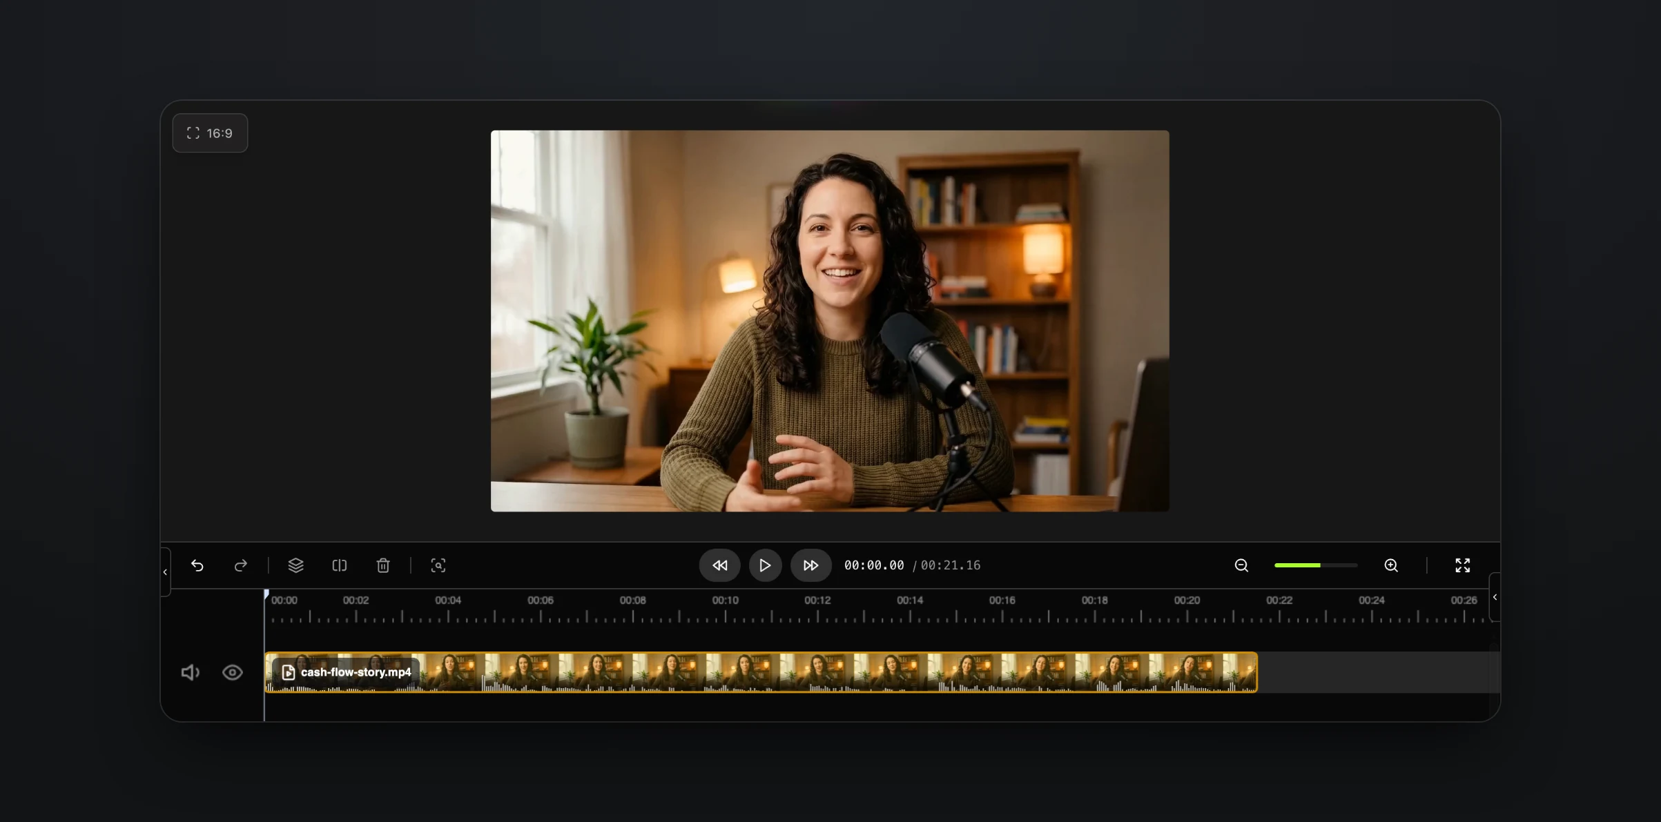
Task: Collapse the left panel chevron
Action: point(165,572)
